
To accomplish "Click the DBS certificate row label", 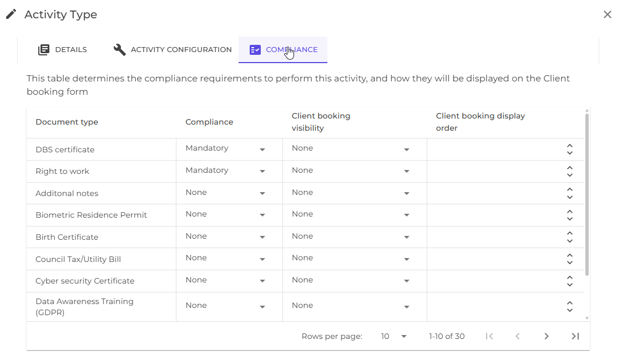I will (65, 150).
